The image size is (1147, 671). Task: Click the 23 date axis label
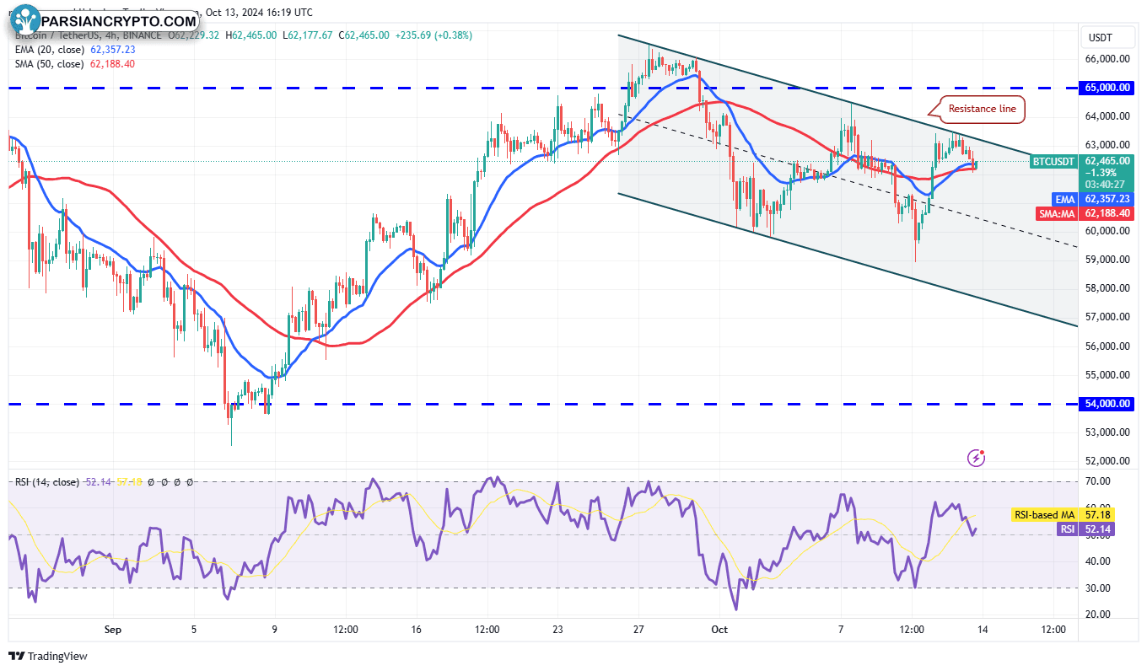point(558,630)
